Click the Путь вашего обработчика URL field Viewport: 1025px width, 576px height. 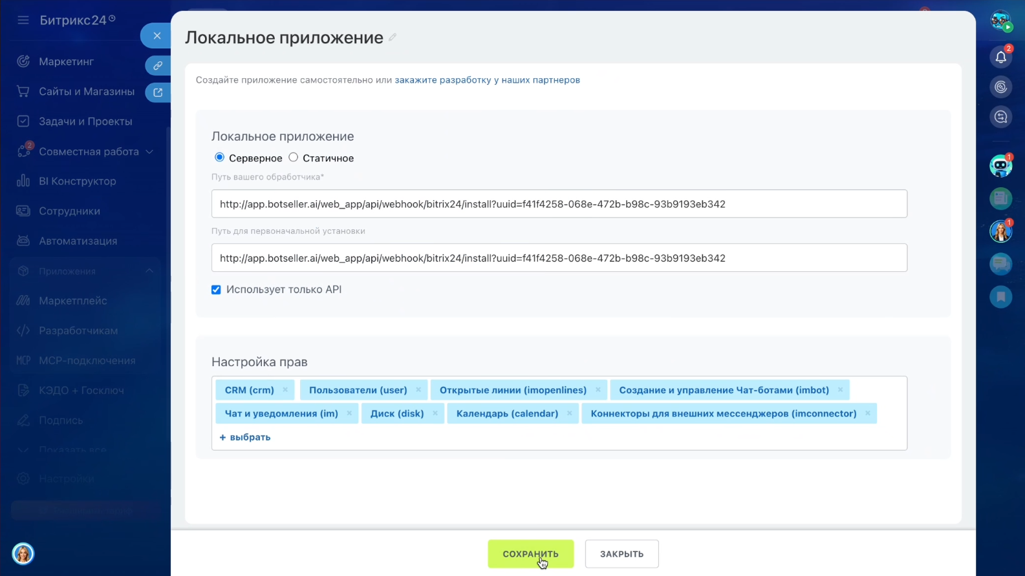559,204
